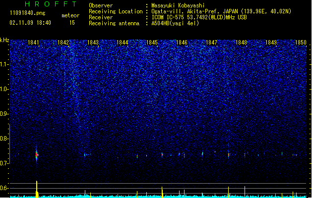Click the meteor echo just before 1843

(x=85, y=154)
